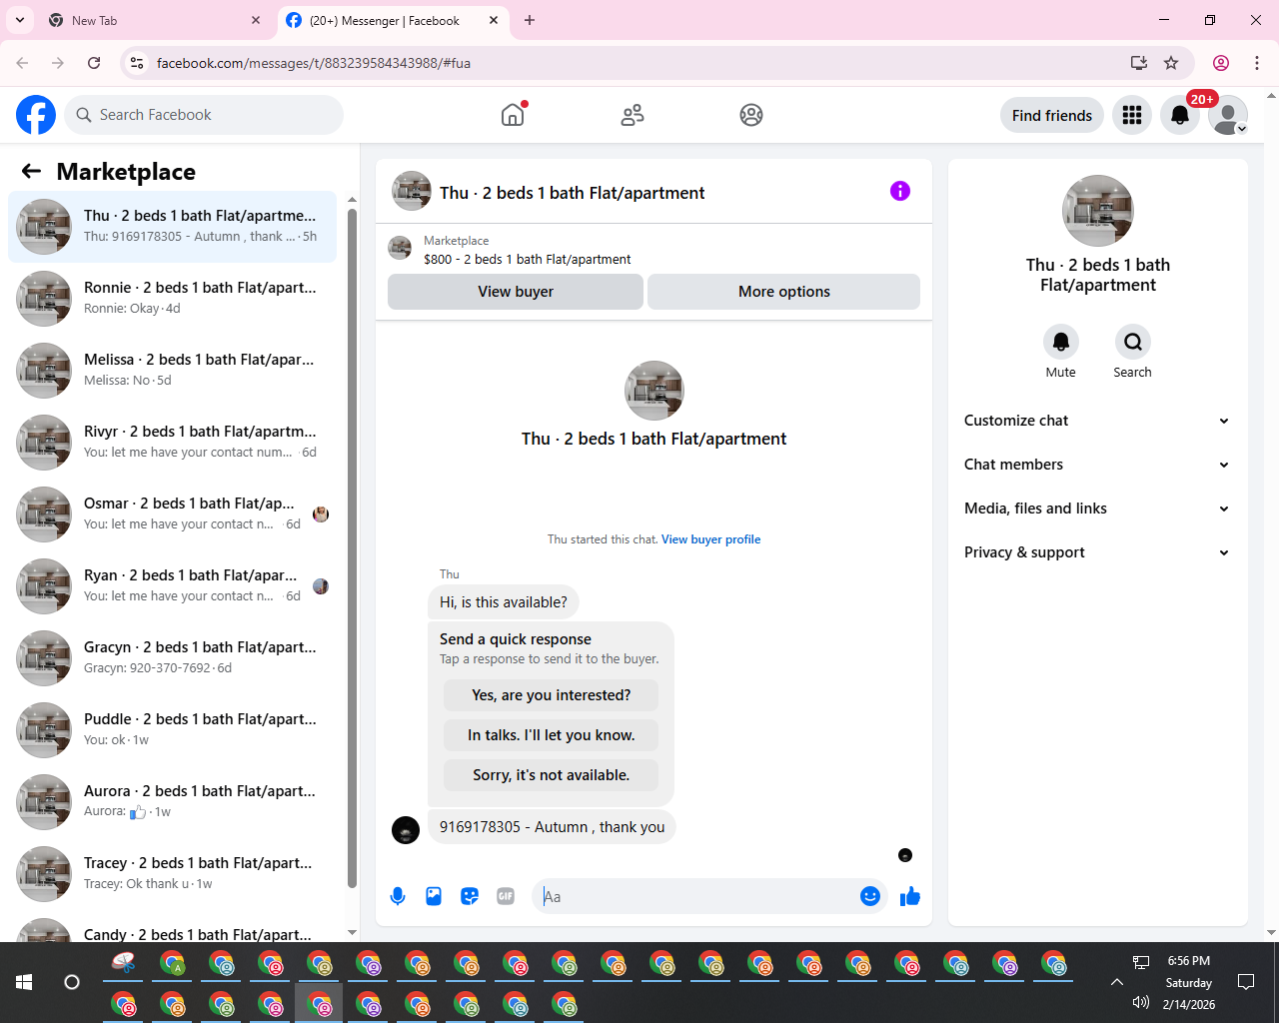Image resolution: width=1279 pixels, height=1023 pixels.
Task: Expand Customize chat section
Action: point(1098,421)
